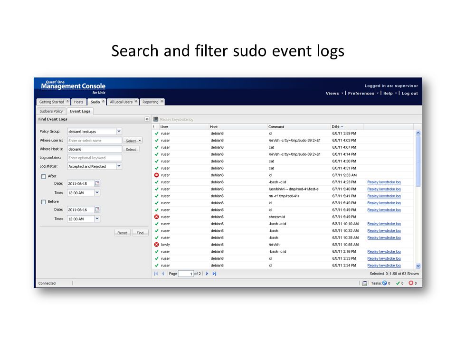Screen dimensions: 456x342
Task: Collapse the Find Event Logs panel
Action: pos(147,119)
